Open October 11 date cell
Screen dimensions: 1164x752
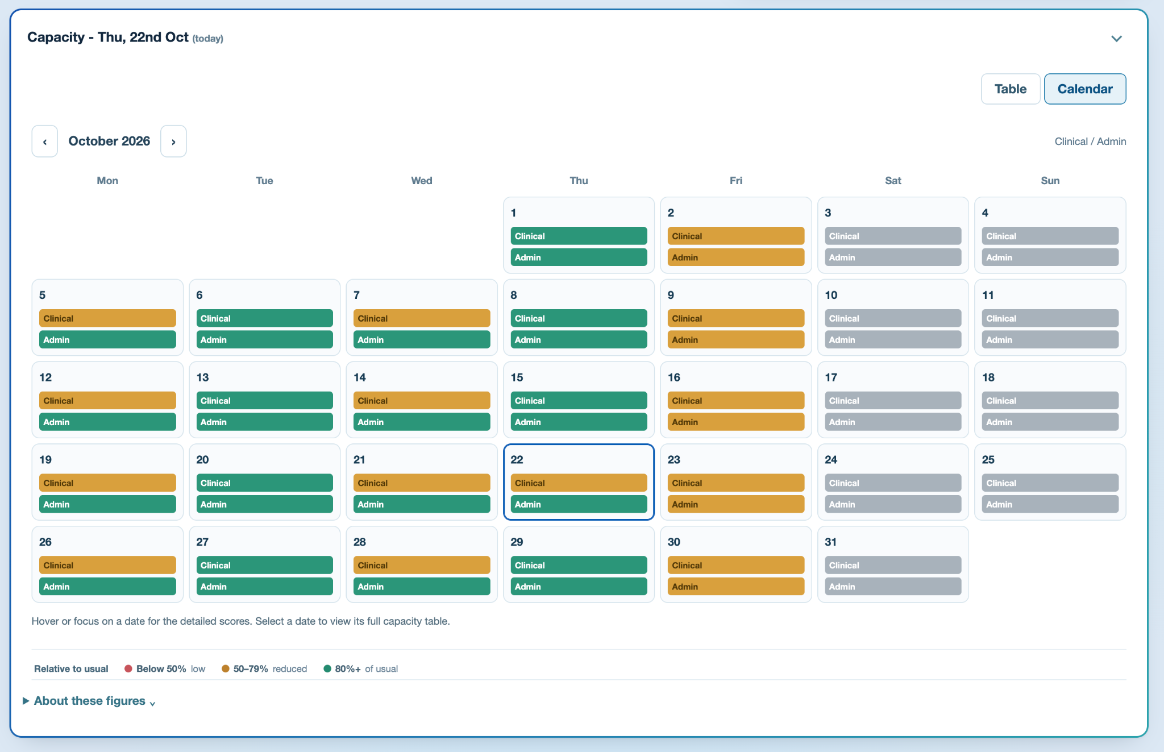[x=1050, y=318]
